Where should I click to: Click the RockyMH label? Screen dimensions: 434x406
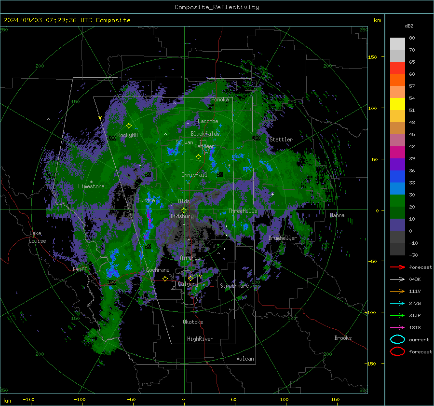point(127,135)
